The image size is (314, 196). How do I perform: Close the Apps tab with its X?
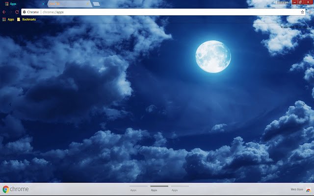coord(43,4)
